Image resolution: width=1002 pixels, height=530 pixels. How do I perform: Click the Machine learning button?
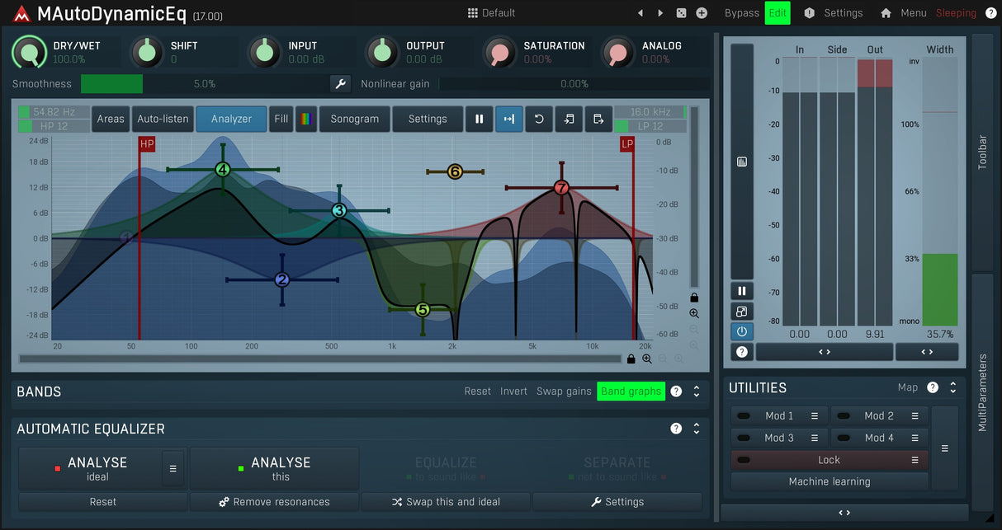click(829, 482)
